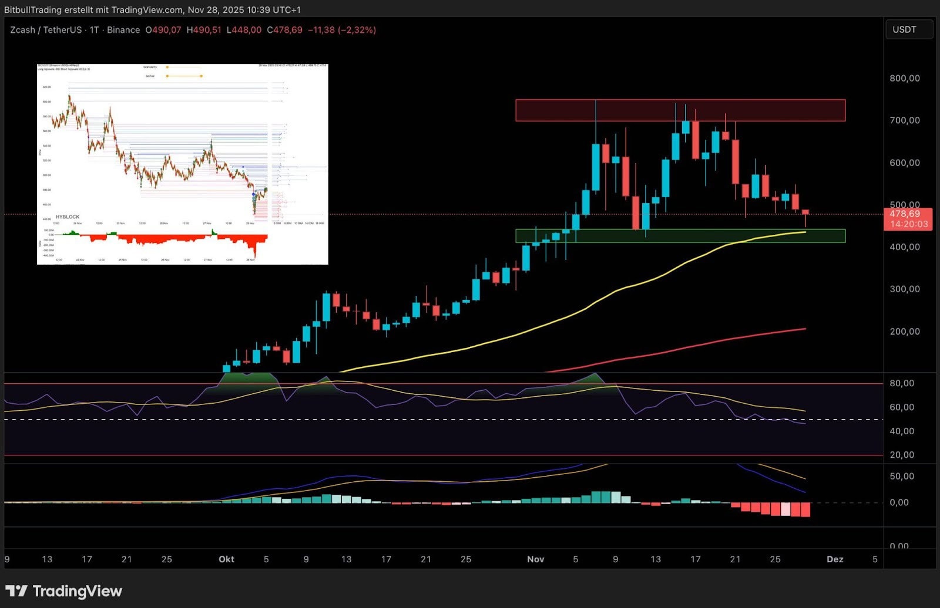Select the Binance exchange label in header
Viewport: 940px width, 608px height.
[x=123, y=30]
